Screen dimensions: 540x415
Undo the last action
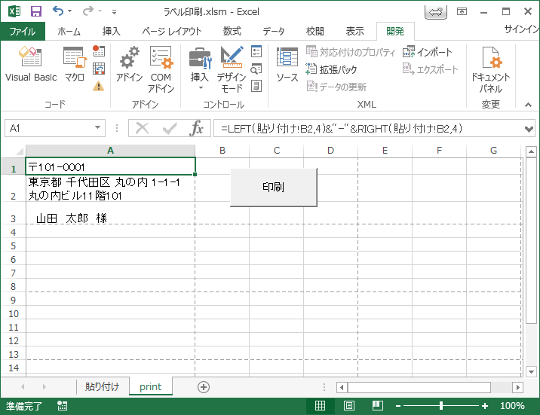click(58, 11)
